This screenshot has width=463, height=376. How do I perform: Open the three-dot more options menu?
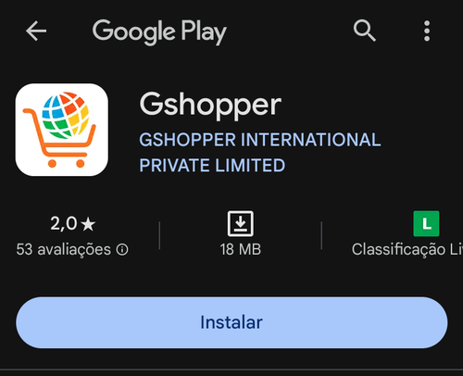click(x=427, y=31)
